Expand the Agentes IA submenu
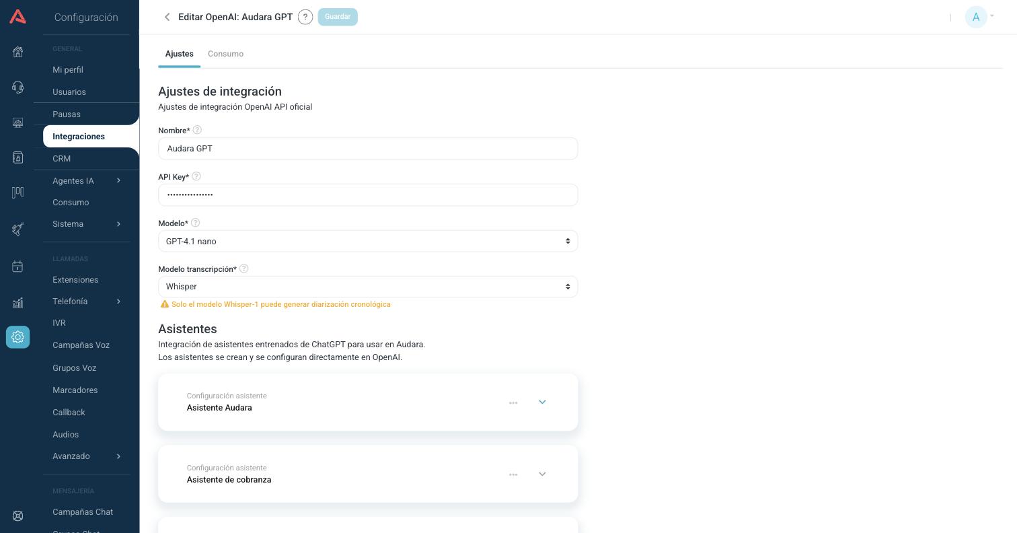 (118, 180)
